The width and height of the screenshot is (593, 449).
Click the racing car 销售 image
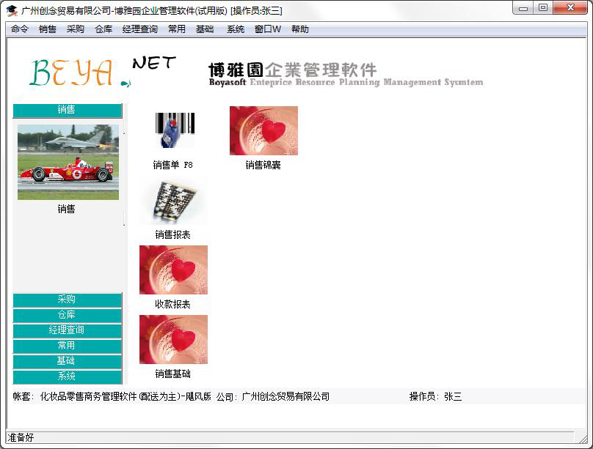pyautogui.click(x=68, y=162)
